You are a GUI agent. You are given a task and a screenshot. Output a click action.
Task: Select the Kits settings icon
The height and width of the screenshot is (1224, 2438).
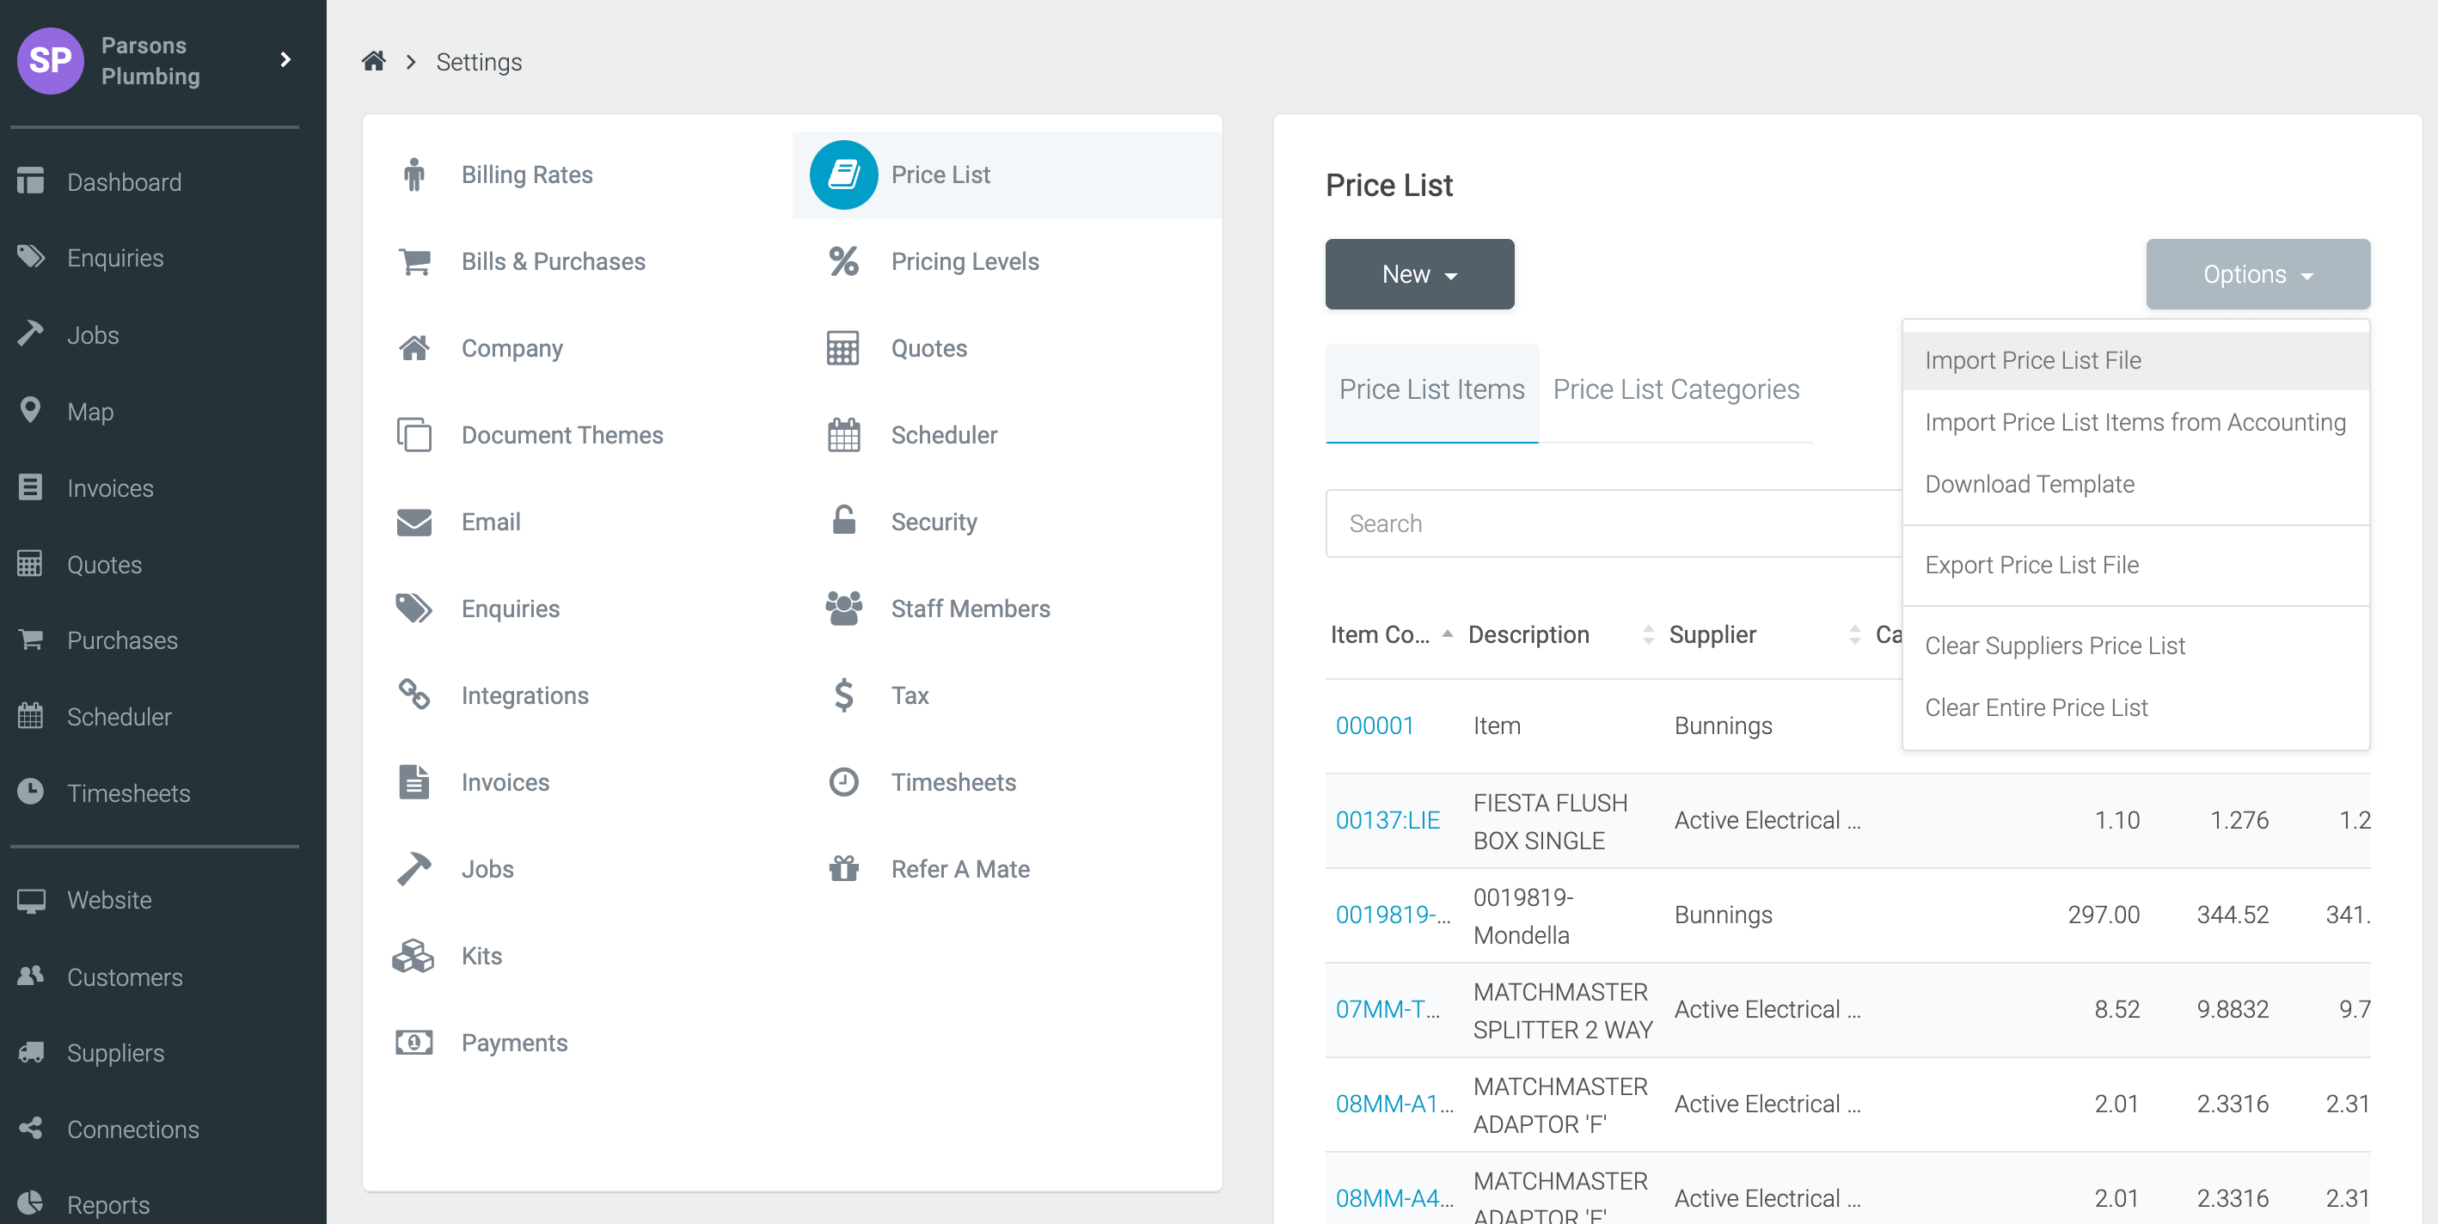tap(414, 955)
